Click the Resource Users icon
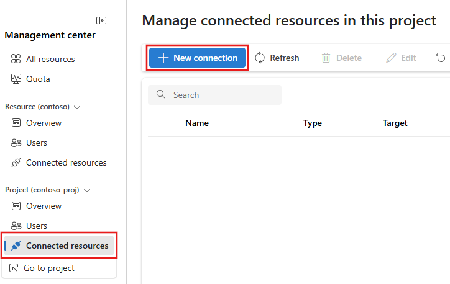The height and width of the screenshot is (284, 450). coord(16,143)
